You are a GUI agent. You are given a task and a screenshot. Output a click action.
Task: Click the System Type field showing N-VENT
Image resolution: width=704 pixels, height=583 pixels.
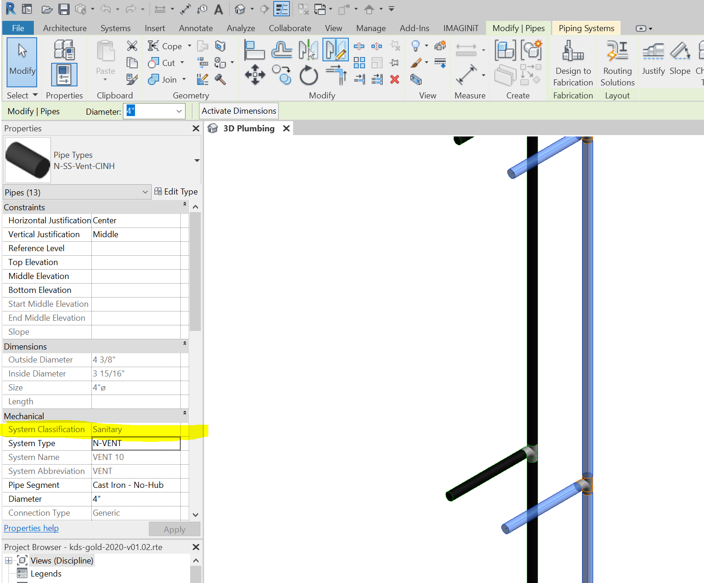coord(135,443)
